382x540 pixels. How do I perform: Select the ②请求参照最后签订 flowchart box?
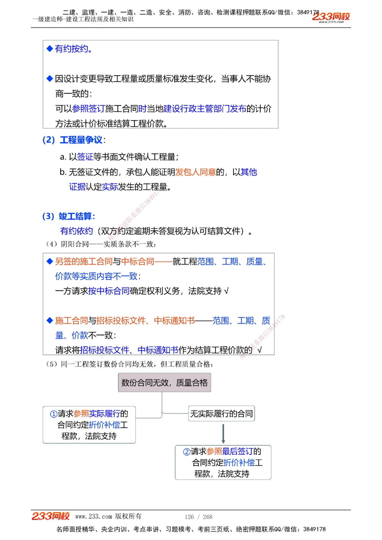pos(223,463)
